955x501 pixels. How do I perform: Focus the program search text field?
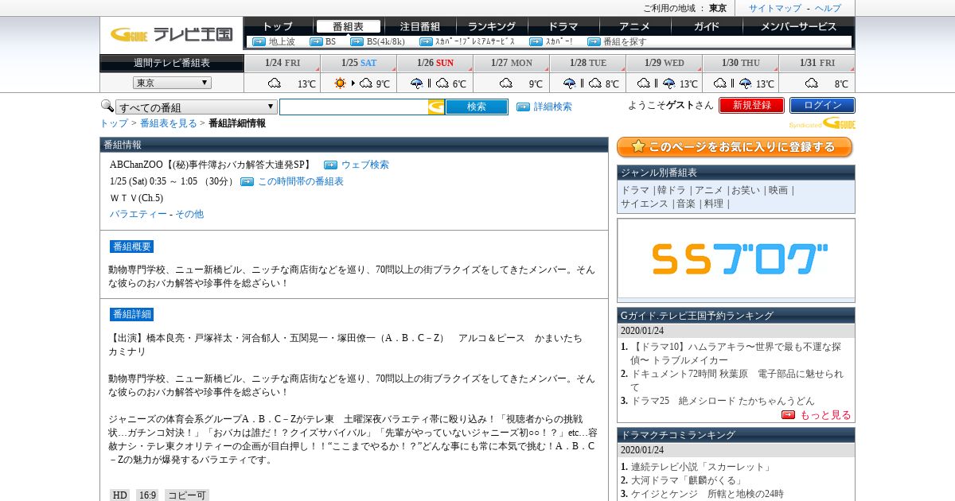(353, 107)
